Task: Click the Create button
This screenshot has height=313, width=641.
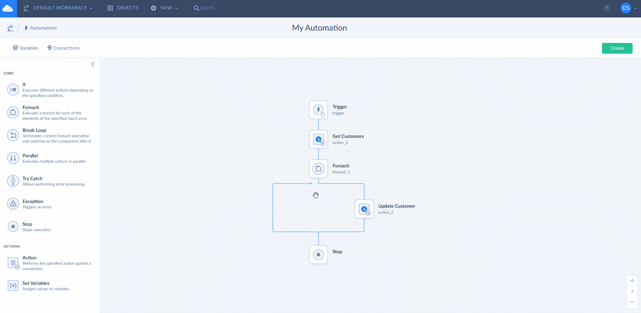Action: (x=617, y=48)
